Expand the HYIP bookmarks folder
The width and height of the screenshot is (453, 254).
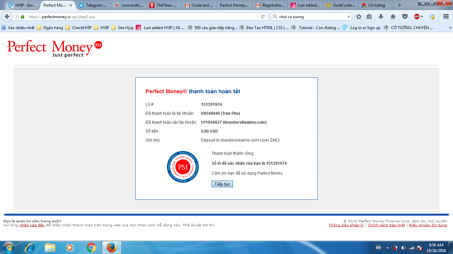[101, 28]
